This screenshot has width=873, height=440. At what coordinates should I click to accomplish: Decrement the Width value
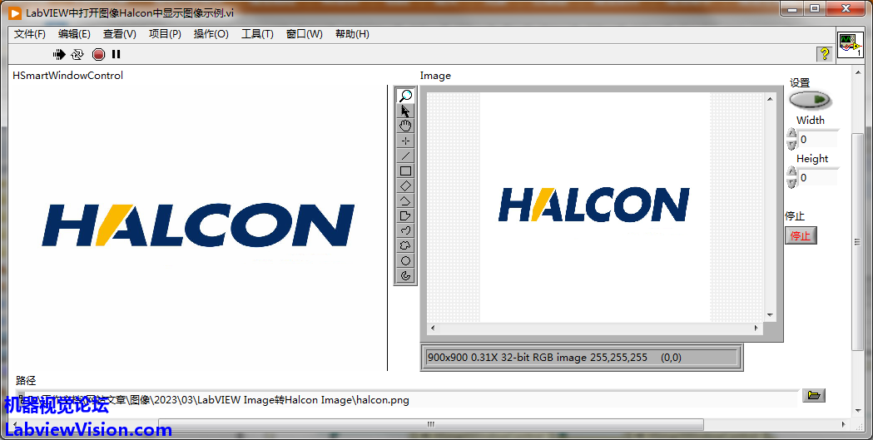(791, 144)
